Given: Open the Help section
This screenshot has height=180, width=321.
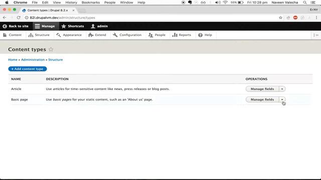Looking at the screenshot, I should pos(205,35).
